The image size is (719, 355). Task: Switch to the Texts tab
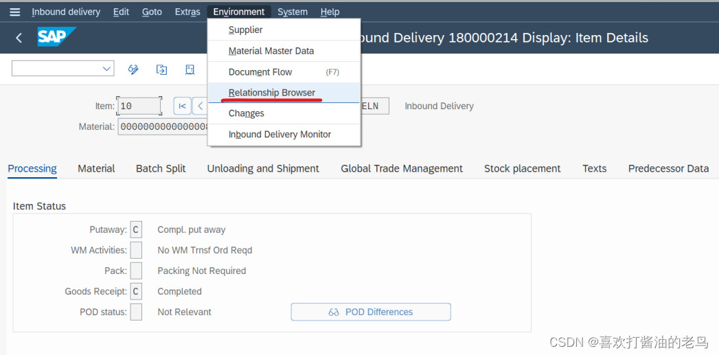[x=595, y=168]
